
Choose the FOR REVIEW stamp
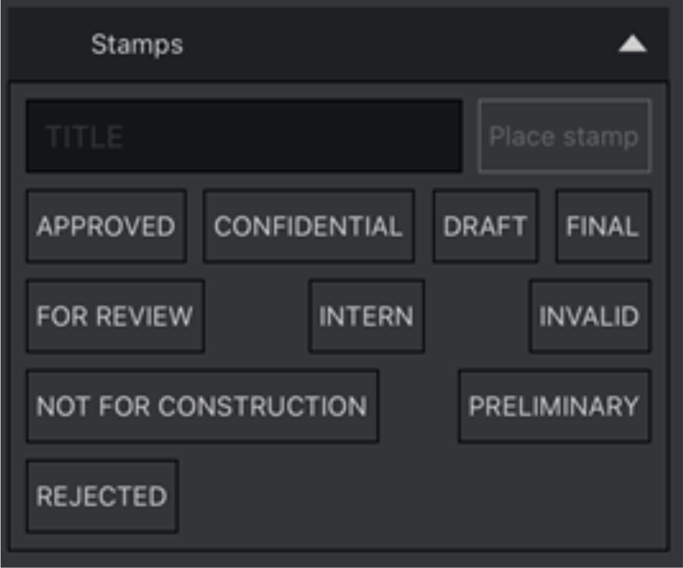(x=115, y=316)
